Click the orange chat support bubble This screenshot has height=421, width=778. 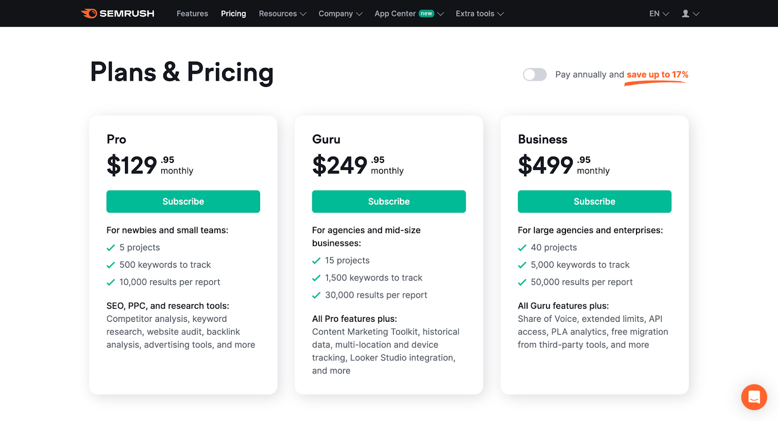pyautogui.click(x=754, y=397)
